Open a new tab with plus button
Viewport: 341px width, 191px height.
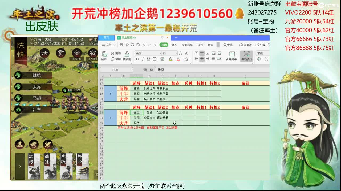click(x=176, y=38)
